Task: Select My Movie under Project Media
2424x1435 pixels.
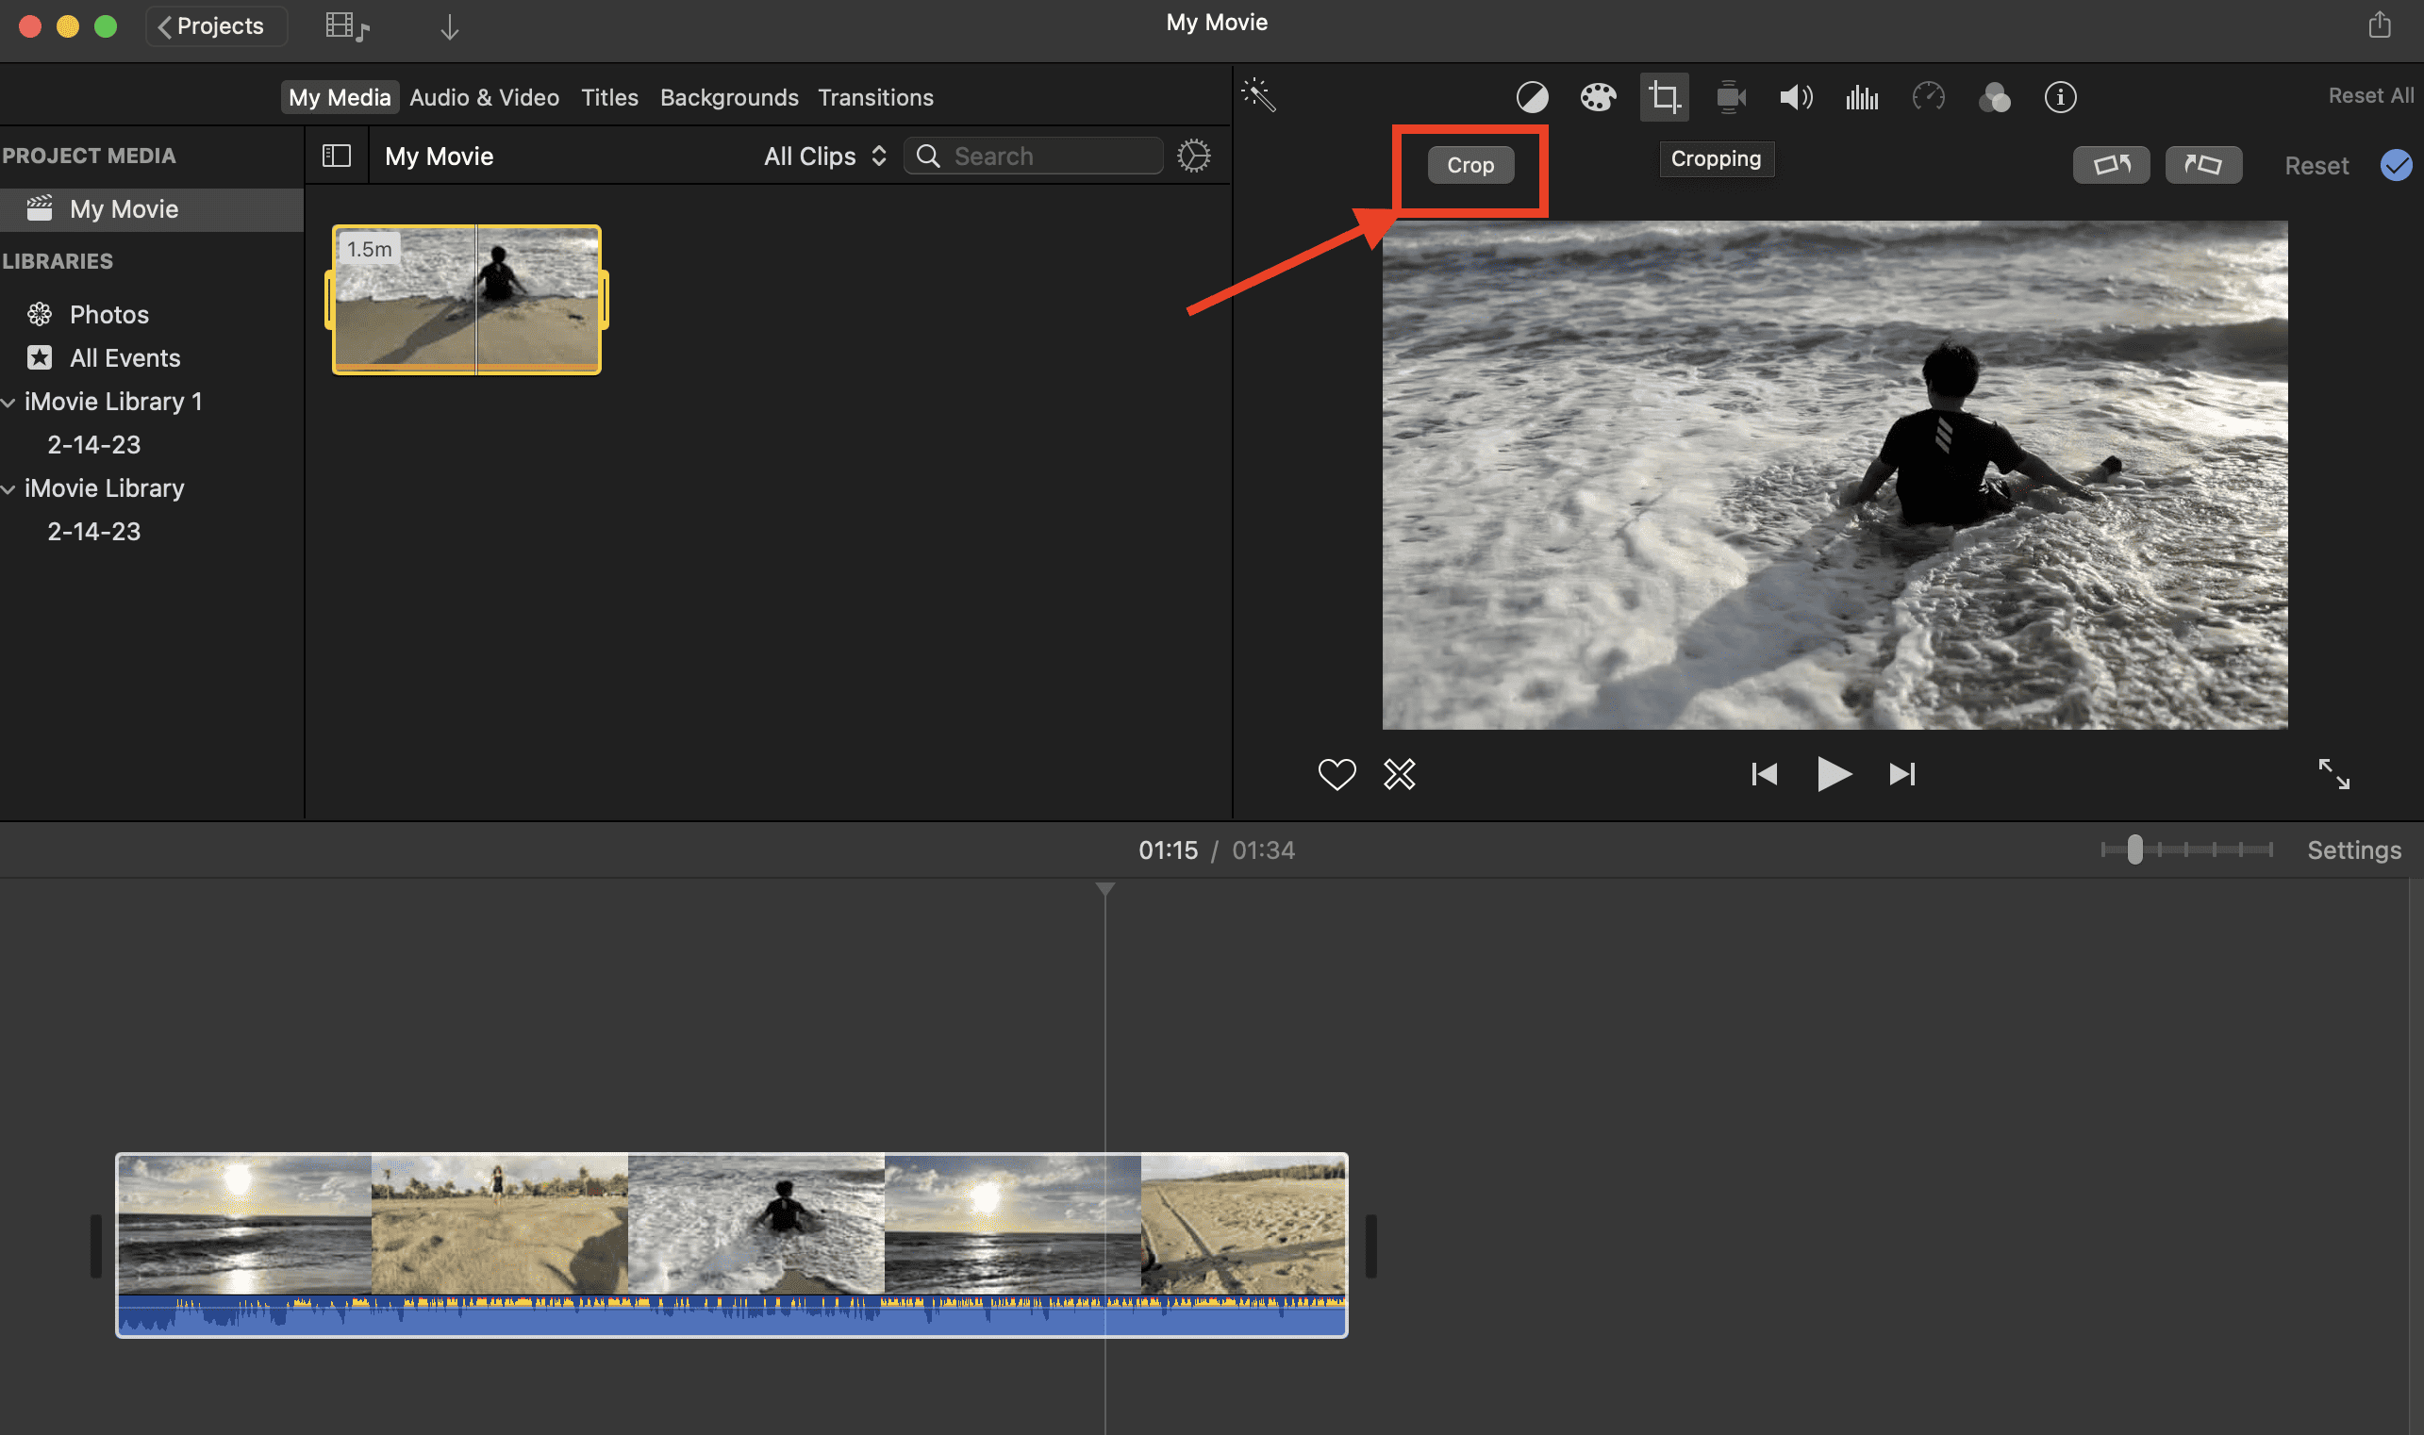Action: point(152,209)
